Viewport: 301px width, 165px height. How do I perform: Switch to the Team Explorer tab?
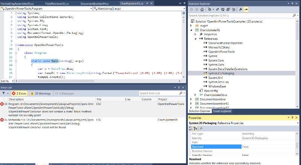(222, 111)
